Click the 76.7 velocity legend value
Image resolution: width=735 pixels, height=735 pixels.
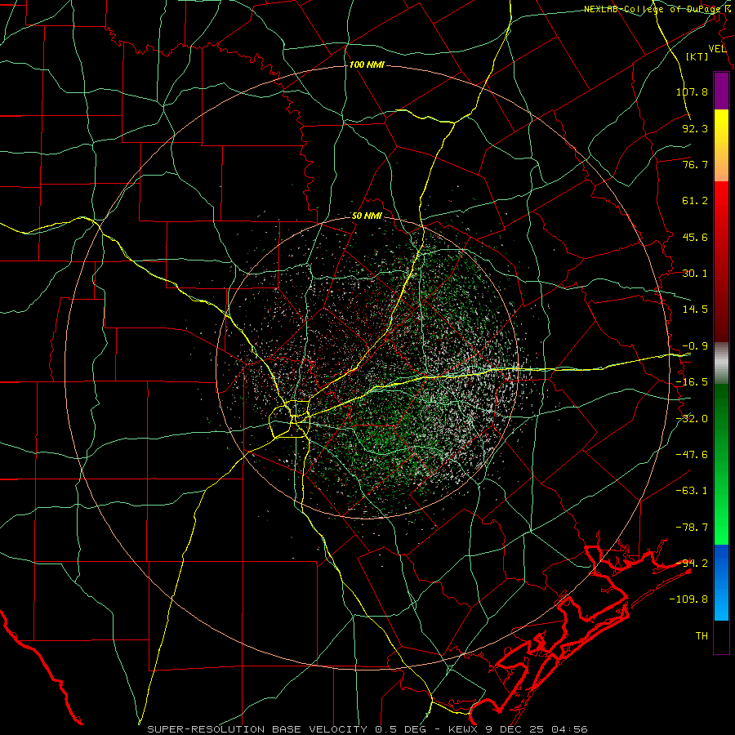[695, 164]
